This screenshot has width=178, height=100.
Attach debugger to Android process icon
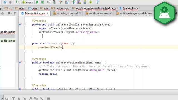54,2
